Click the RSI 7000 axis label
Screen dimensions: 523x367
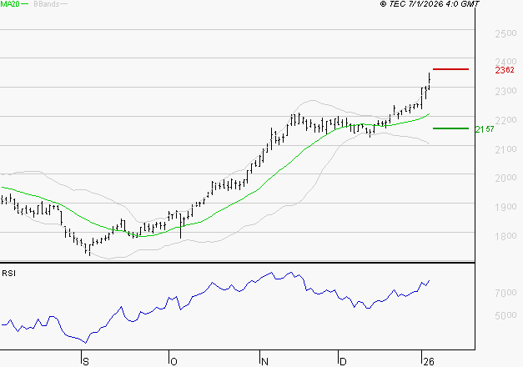click(505, 293)
